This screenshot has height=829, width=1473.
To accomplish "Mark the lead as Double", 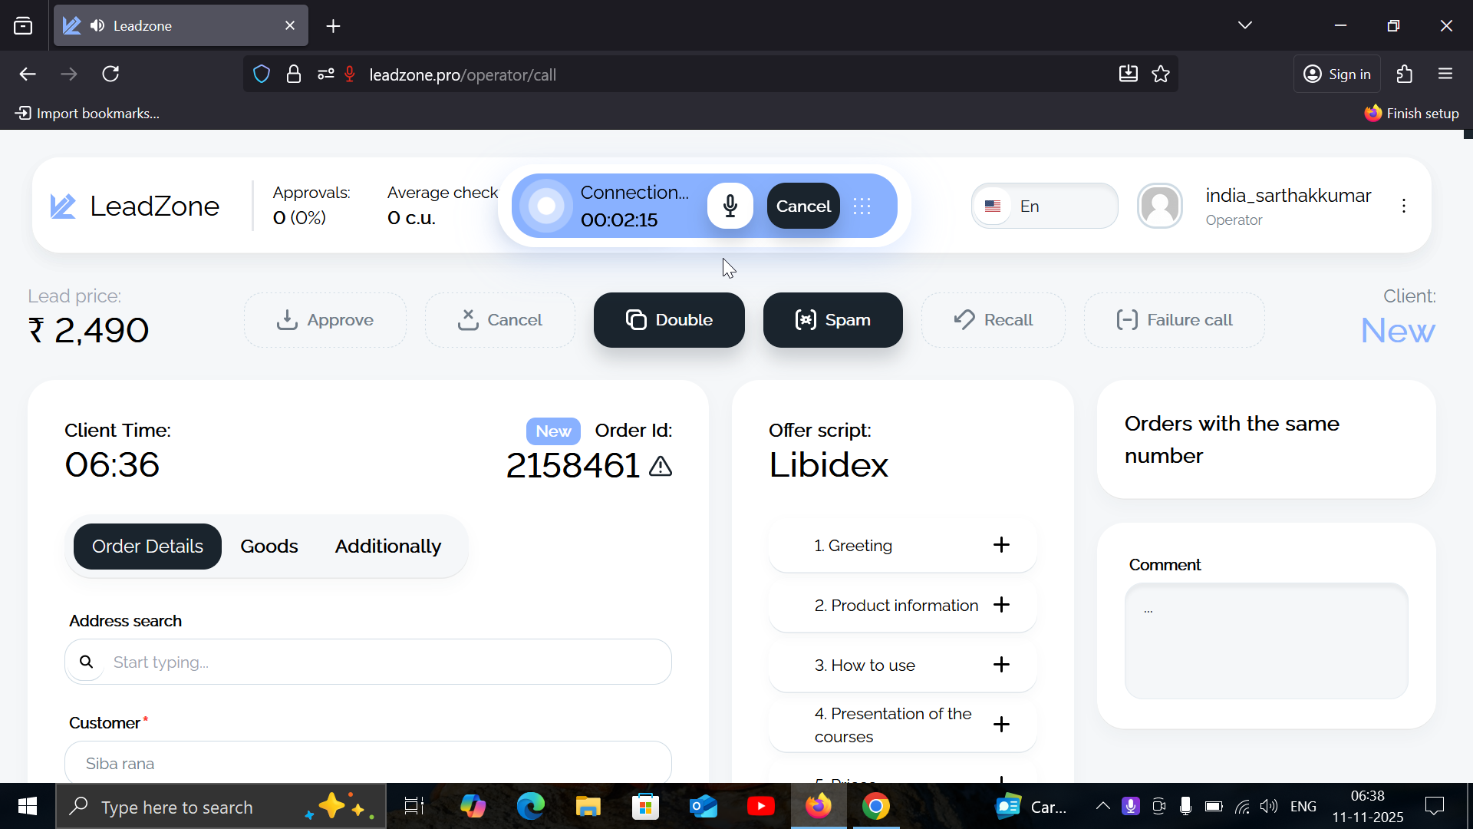I will point(669,320).
